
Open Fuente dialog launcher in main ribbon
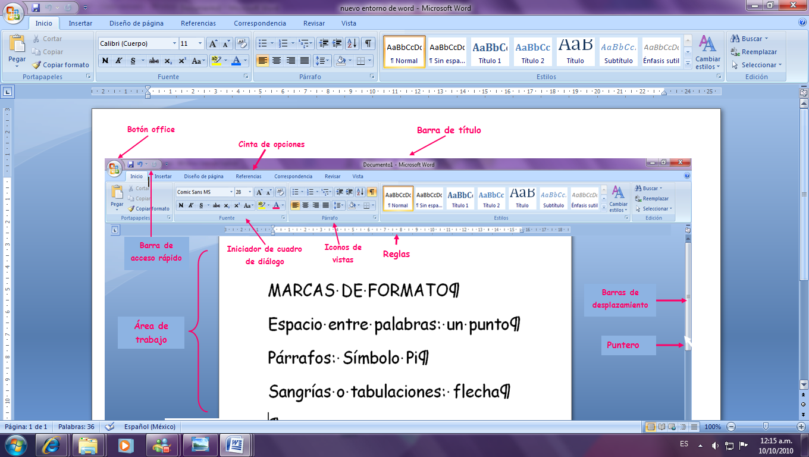point(246,77)
